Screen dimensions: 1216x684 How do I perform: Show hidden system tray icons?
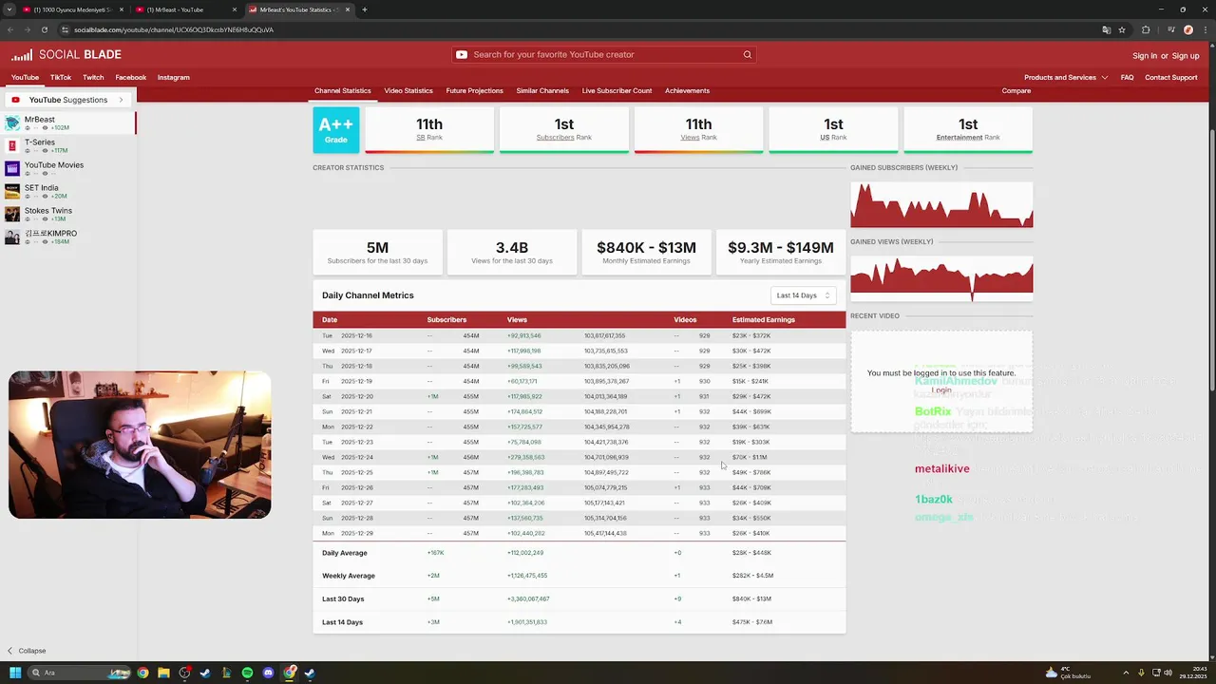click(1126, 673)
